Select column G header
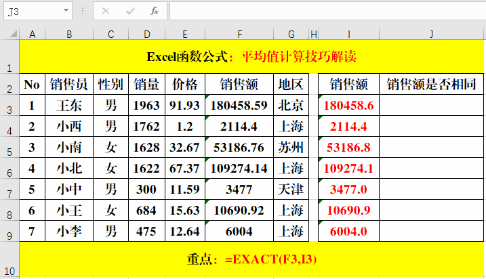This screenshot has height=279, width=486. pos(291,34)
